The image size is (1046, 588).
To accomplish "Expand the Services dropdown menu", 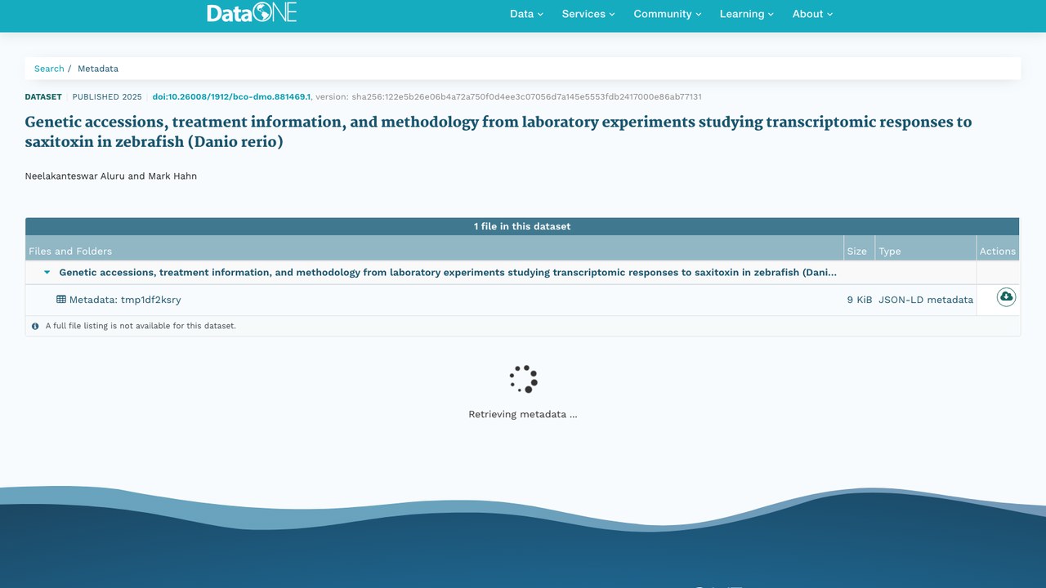I will (588, 14).
